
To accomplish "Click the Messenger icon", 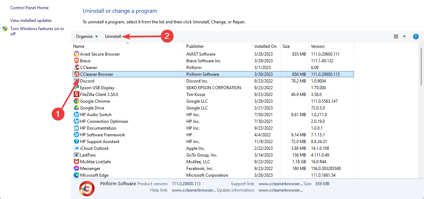I will [76, 169].
